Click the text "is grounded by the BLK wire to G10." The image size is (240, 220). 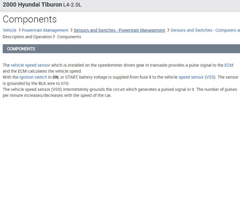pos(36,83)
